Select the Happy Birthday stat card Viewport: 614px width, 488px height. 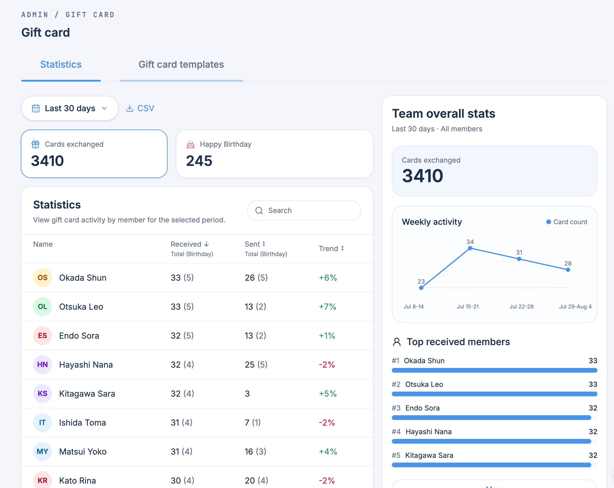click(274, 154)
